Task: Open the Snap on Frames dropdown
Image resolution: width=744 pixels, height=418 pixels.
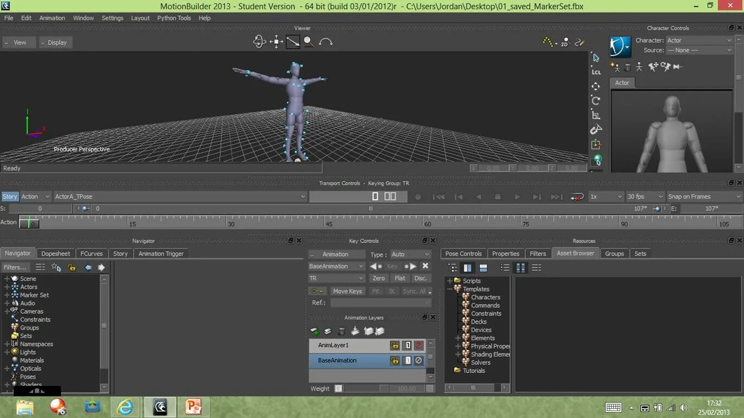Action: pyautogui.click(x=704, y=196)
